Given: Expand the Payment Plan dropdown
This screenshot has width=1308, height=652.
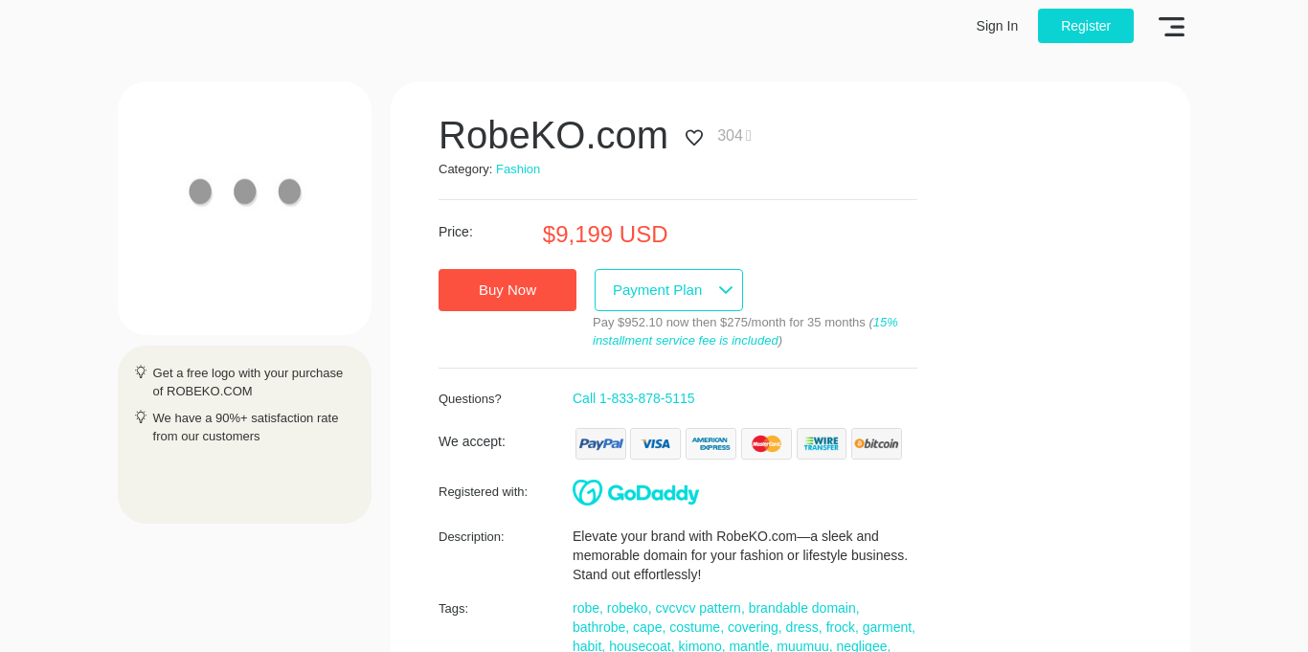Looking at the screenshot, I should pyautogui.click(x=668, y=290).
